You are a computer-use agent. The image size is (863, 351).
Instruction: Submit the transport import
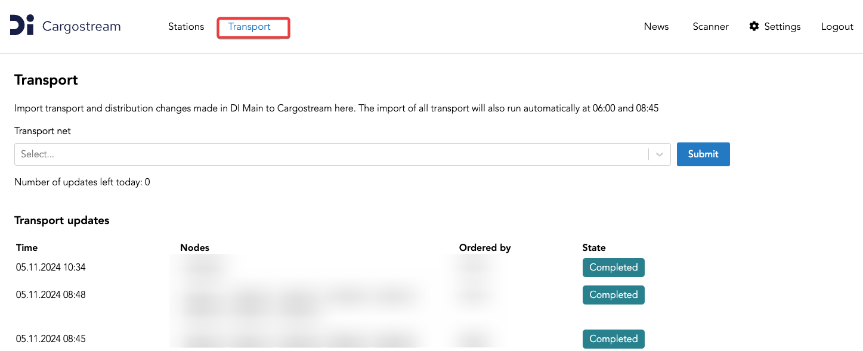[x=703, y=154]
